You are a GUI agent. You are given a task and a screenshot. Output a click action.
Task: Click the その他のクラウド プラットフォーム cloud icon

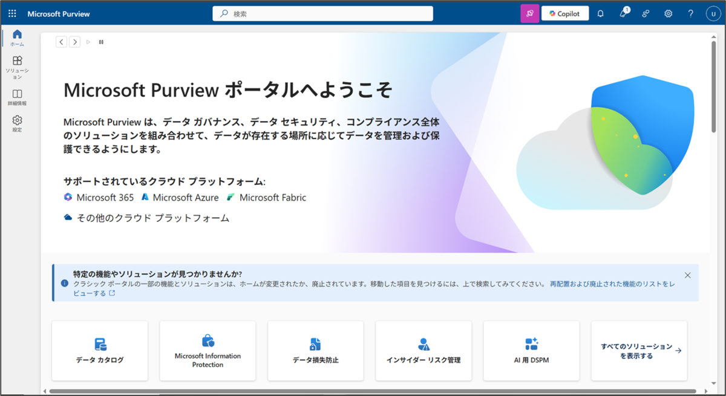pos(68,218)
